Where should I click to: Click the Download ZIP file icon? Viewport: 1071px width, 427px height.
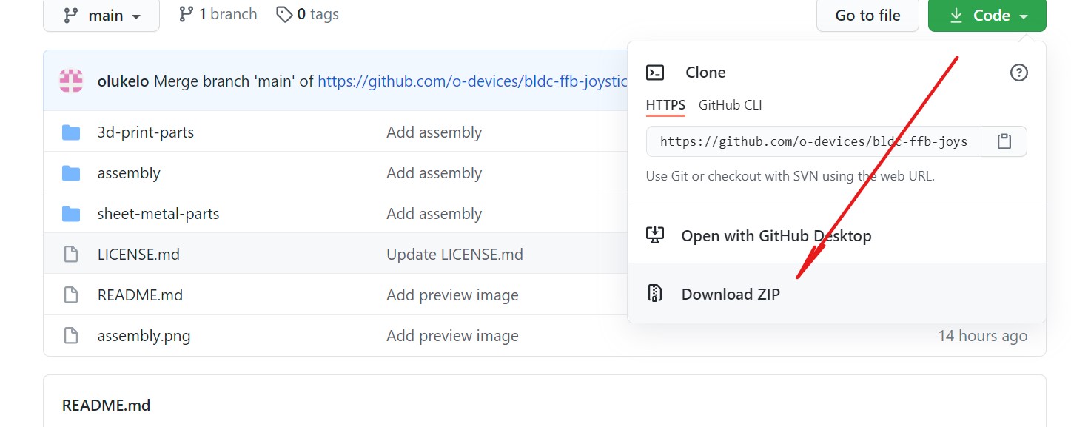654,294
